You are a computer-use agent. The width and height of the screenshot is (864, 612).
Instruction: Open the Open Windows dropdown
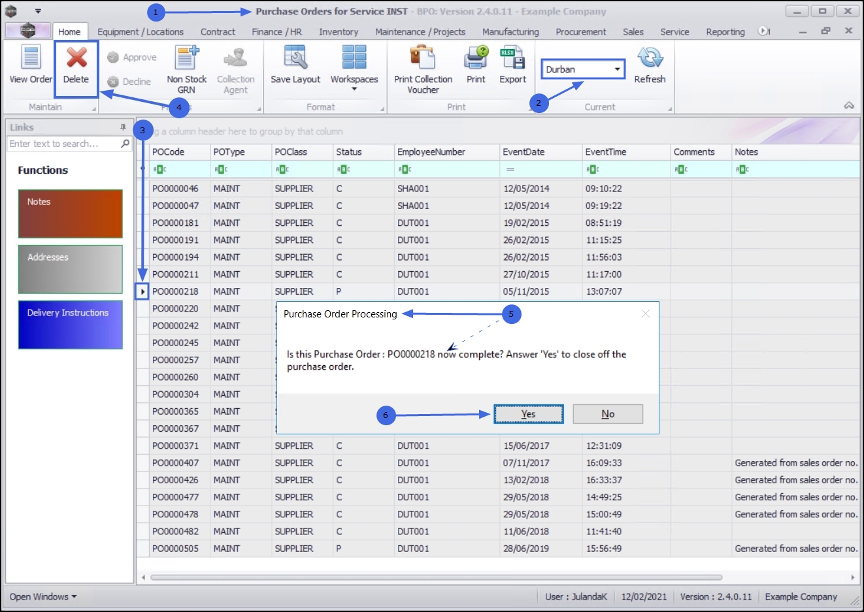click(43, 596)
